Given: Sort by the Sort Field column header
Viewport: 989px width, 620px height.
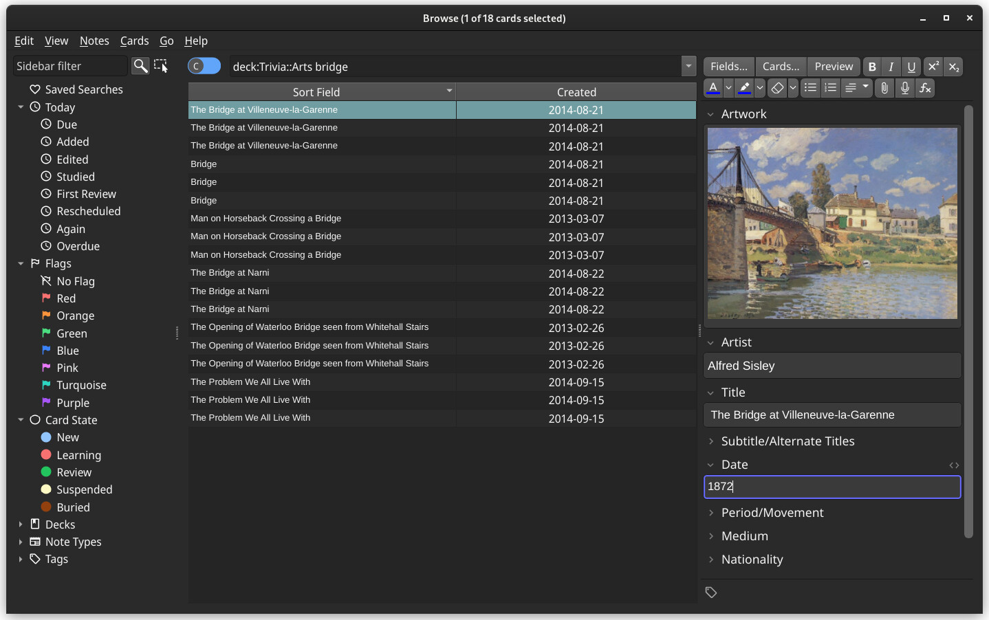Looking at the screenshot, I should click(x=322, y=92).
